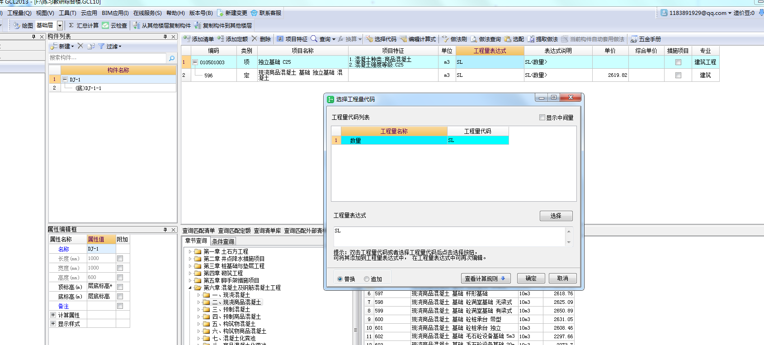Click the 绘图 drawing icon
This screenshot has height=345, width=764.
coord(17,25)
